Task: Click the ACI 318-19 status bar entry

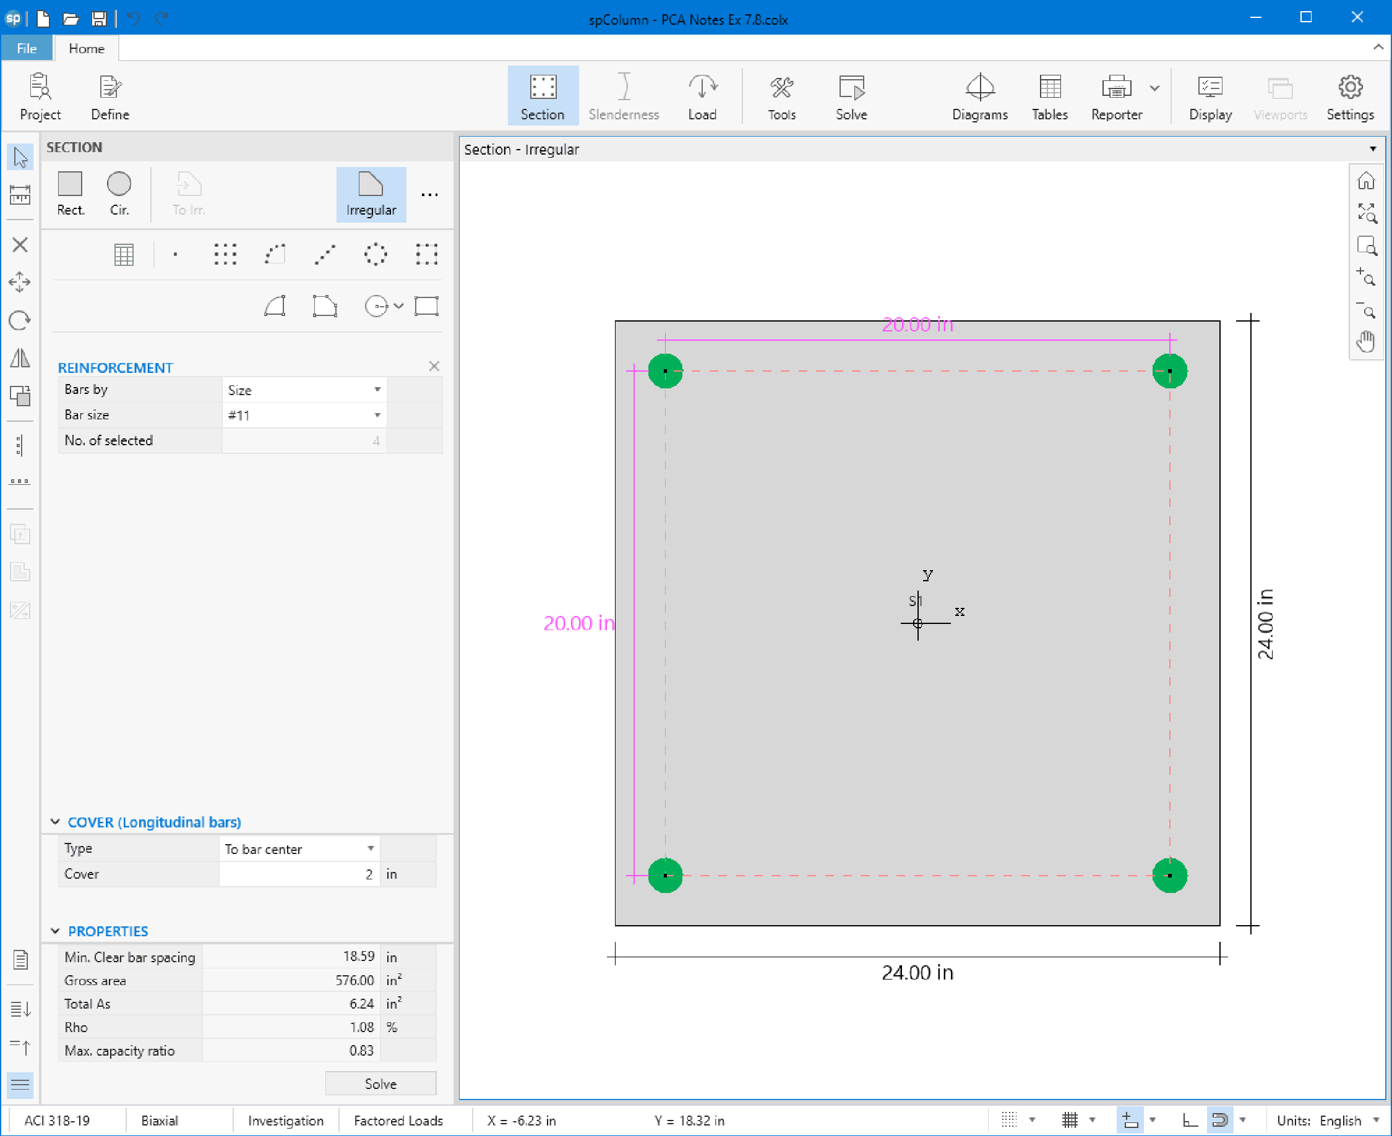Action: point(57,1121)
